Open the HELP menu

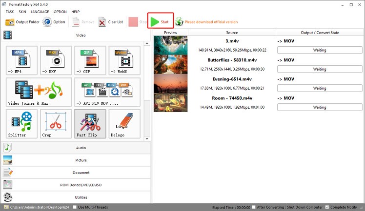tap(76, 12)
